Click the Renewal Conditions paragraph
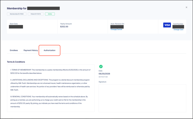193x119 pixels. point(49,101)
